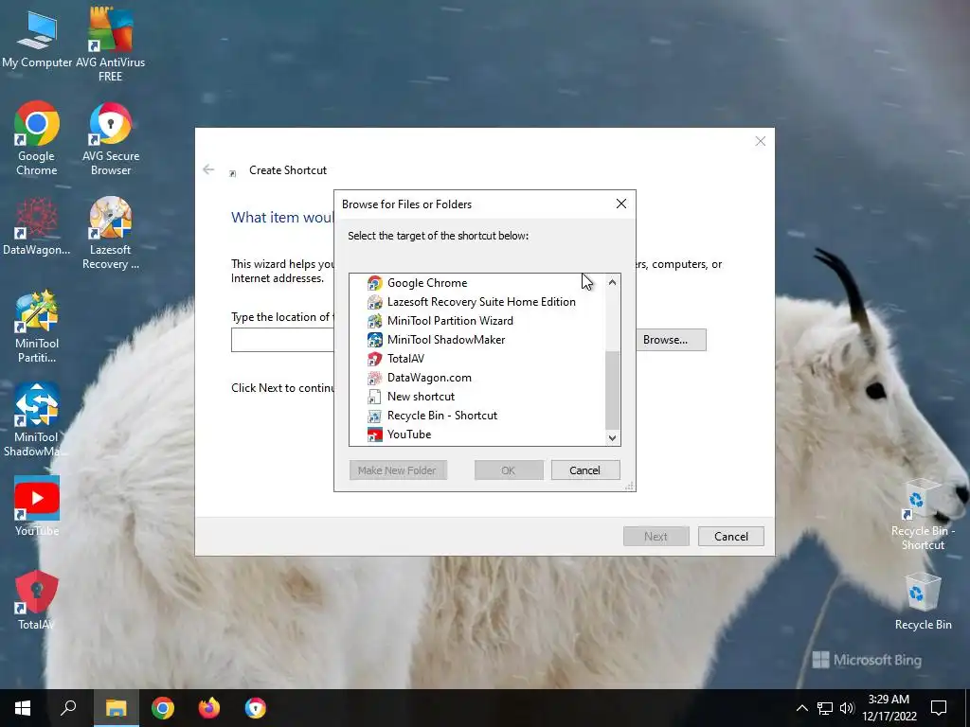
Task: Open AVG AntiVirus FREE desktop icon
Action: [x=110, y=44]
